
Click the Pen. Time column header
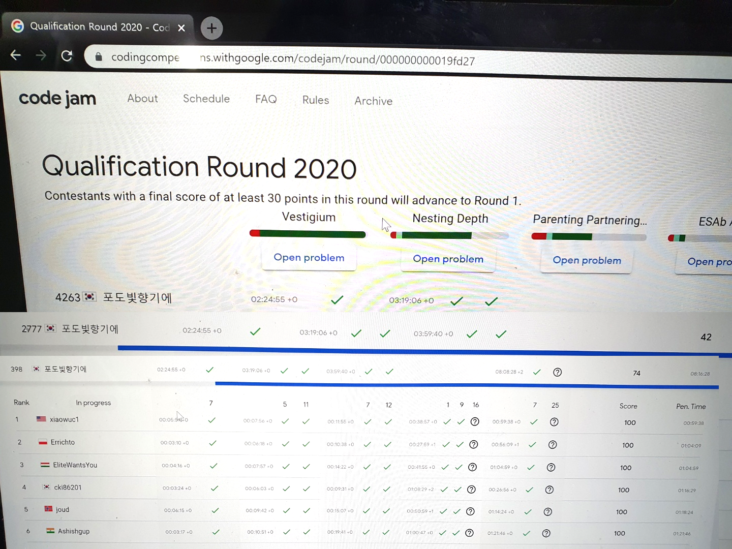click(x=691, y=406)
